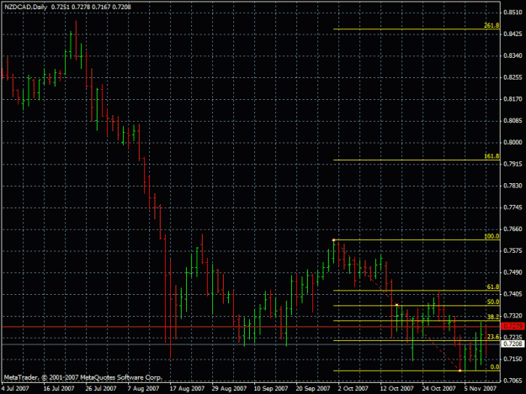
Task: Click the 0.7320 price axis label
Action: 513,316
